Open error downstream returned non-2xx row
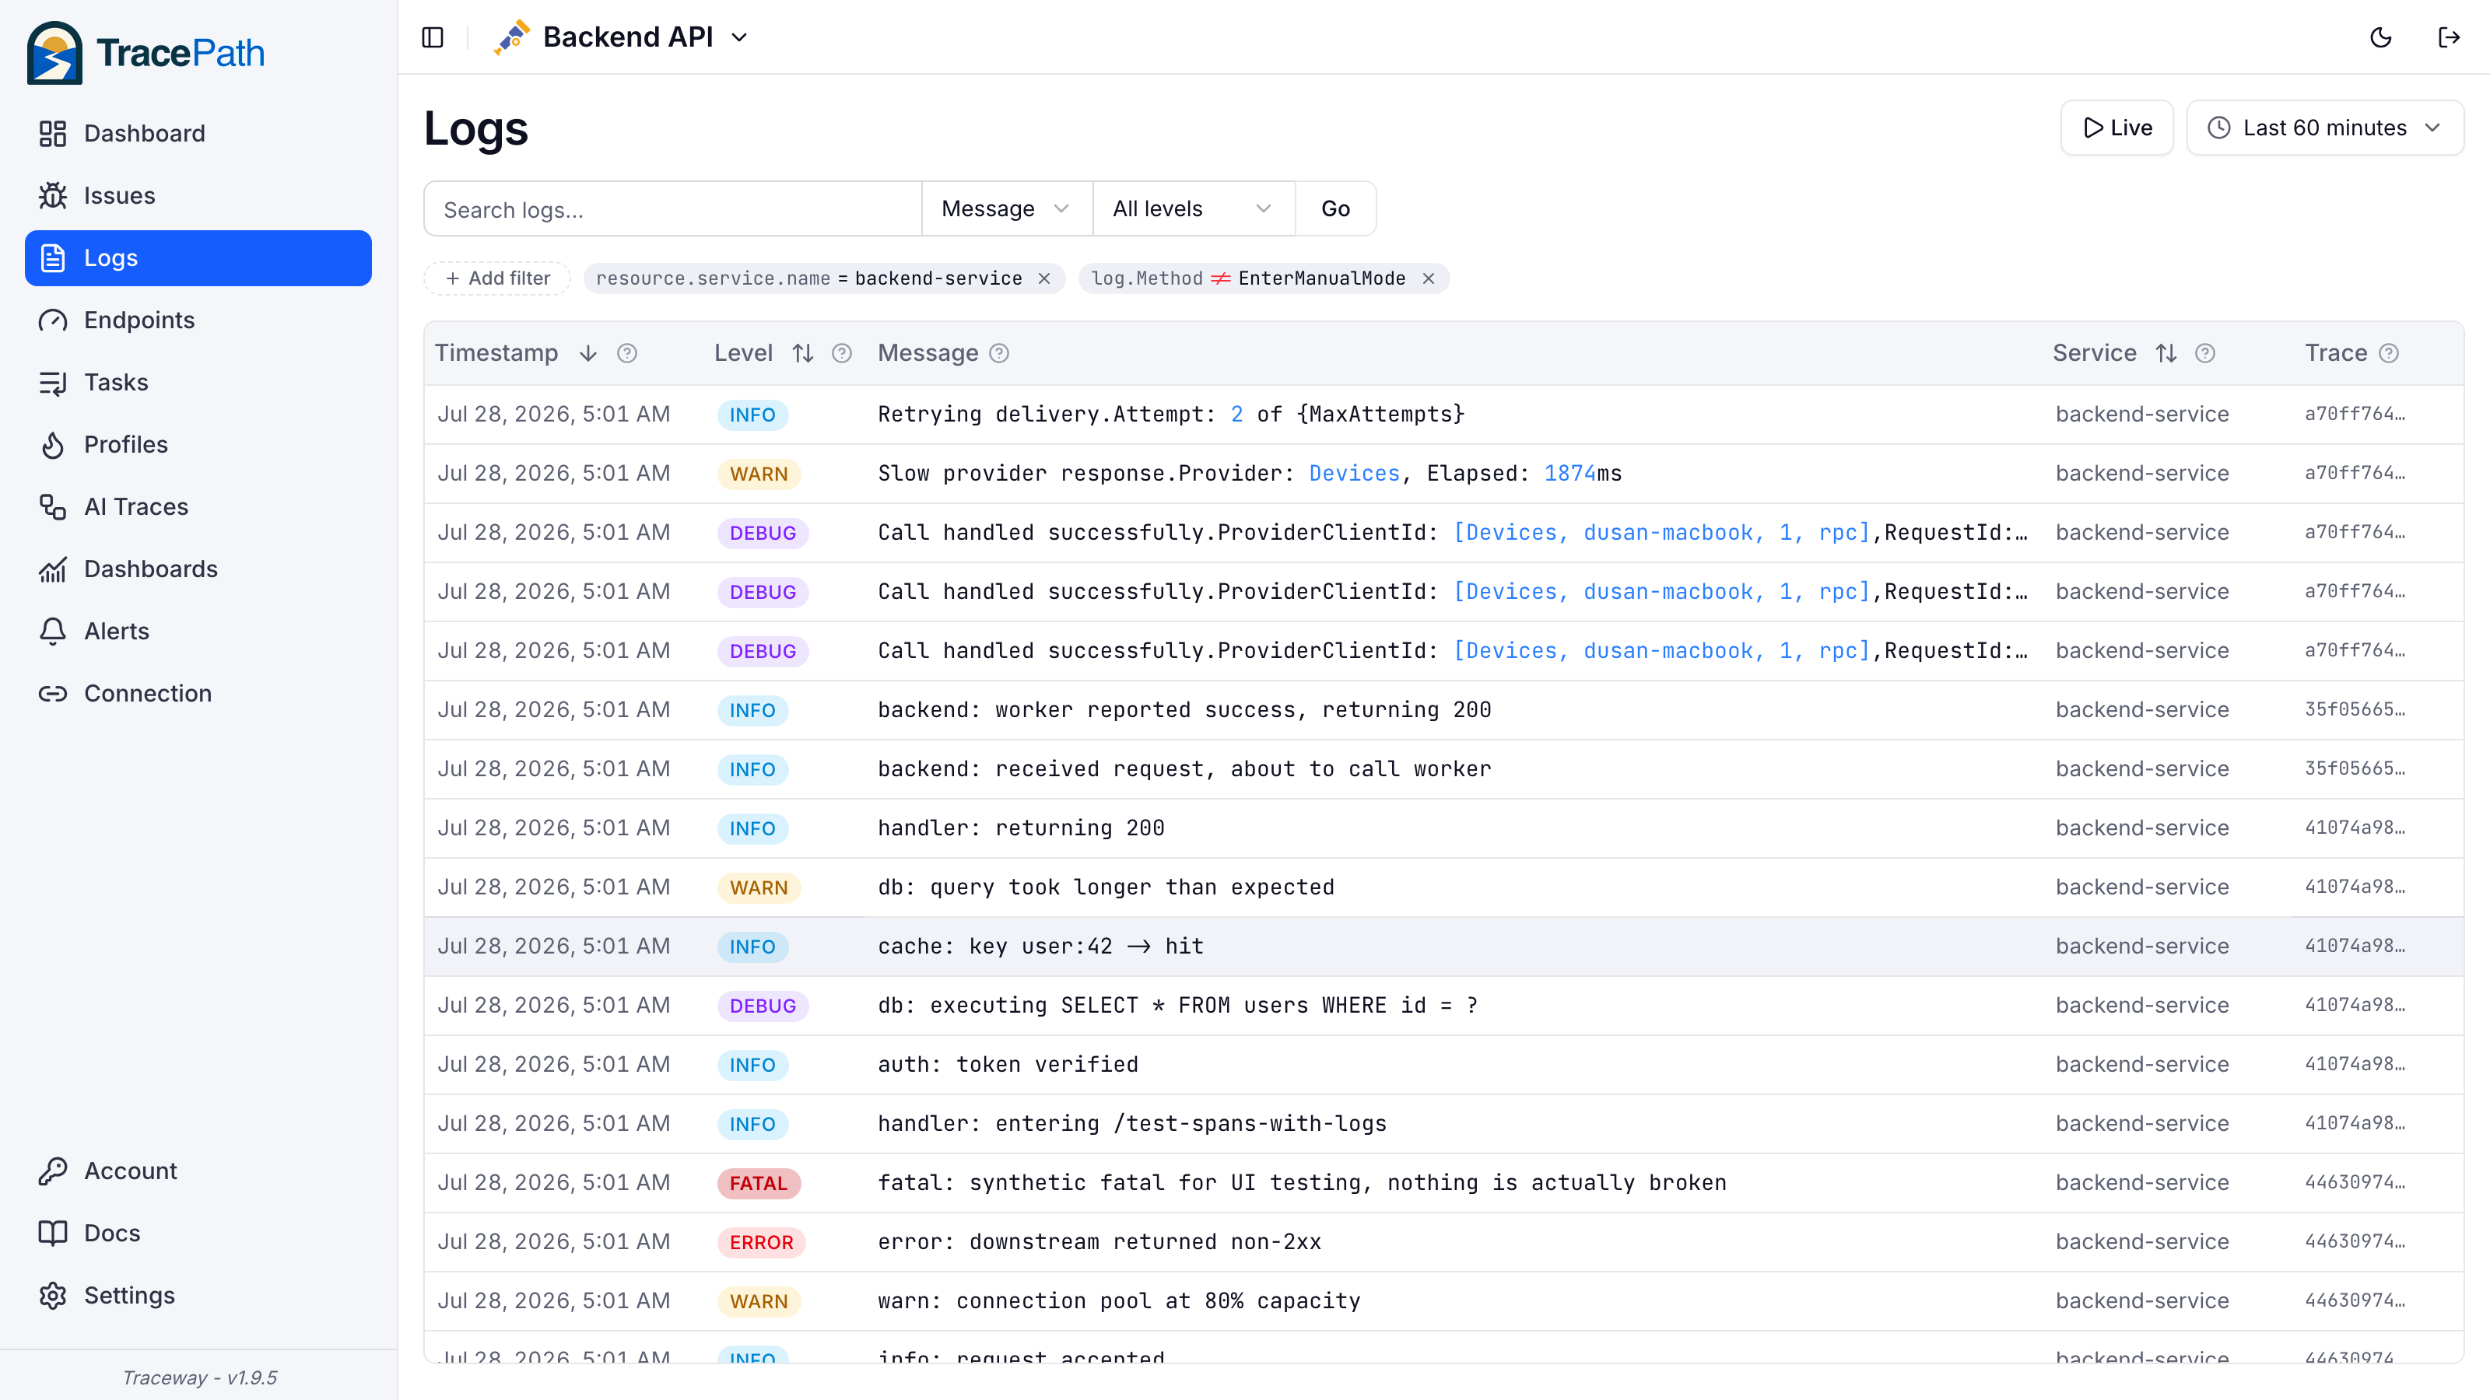 pos(1443,1243)
